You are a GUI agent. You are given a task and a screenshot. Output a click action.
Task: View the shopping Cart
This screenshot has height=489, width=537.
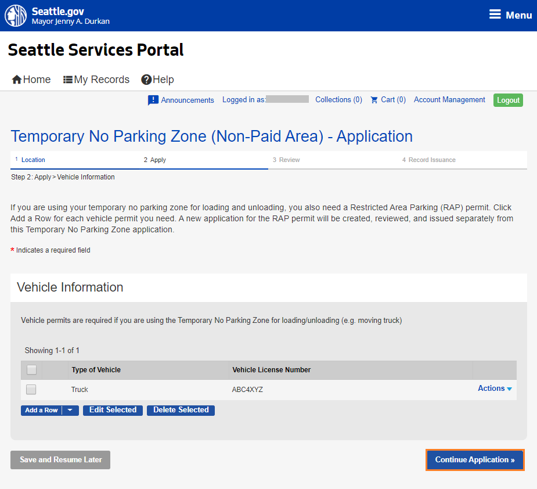[387, 100]
